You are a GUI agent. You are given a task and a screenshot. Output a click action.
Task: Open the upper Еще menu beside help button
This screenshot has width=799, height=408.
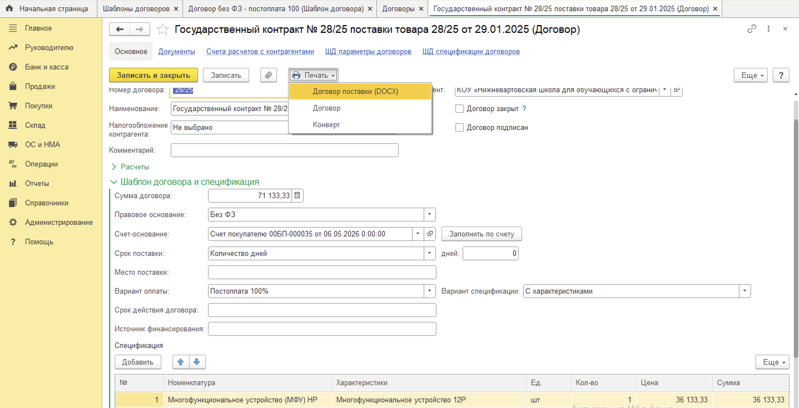[751, 75]
